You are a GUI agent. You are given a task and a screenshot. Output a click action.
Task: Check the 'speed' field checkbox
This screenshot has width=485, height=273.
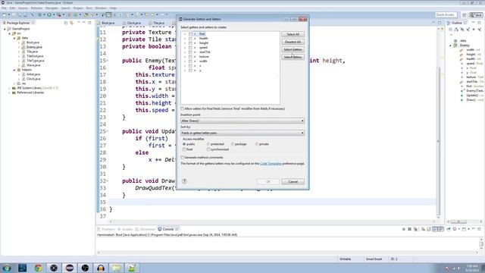point(190,47)
